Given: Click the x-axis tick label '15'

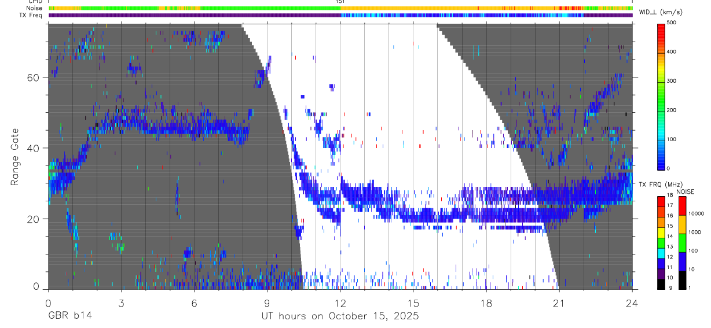Looking at the screenshot, I should click(x=413, y=303).
